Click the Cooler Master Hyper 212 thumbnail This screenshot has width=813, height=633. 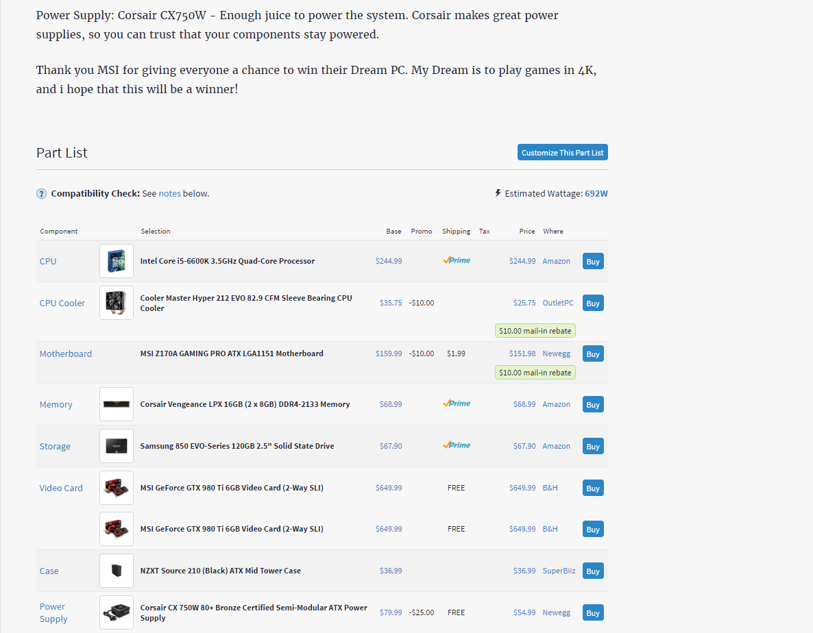pos(117,303)
